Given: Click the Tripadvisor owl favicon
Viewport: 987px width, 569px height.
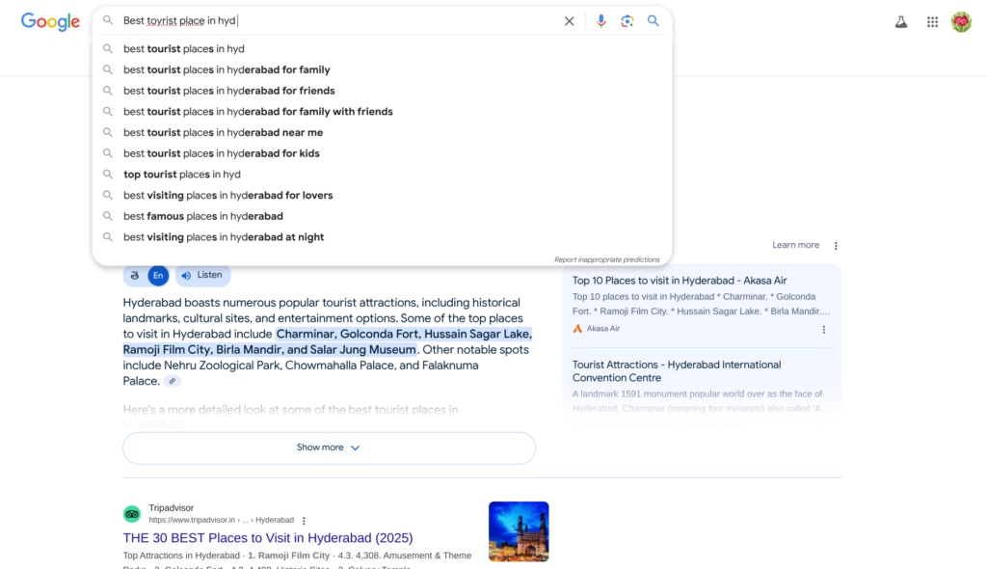Looking at the screenshot, I should click(x=131, y=514).
